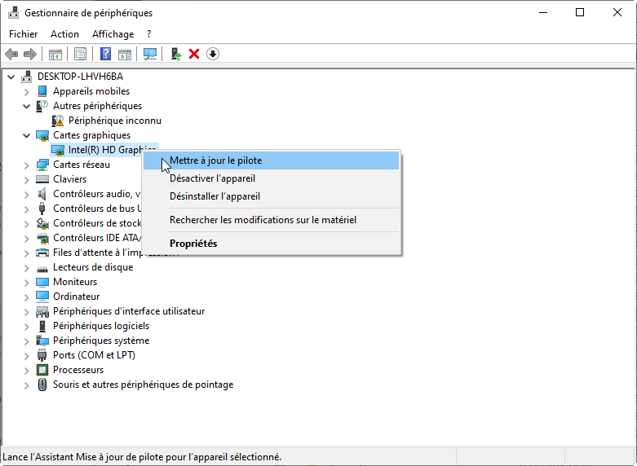Open the ? help menu
The height and width of the screenshot is (466, 637).
[148, 34]
